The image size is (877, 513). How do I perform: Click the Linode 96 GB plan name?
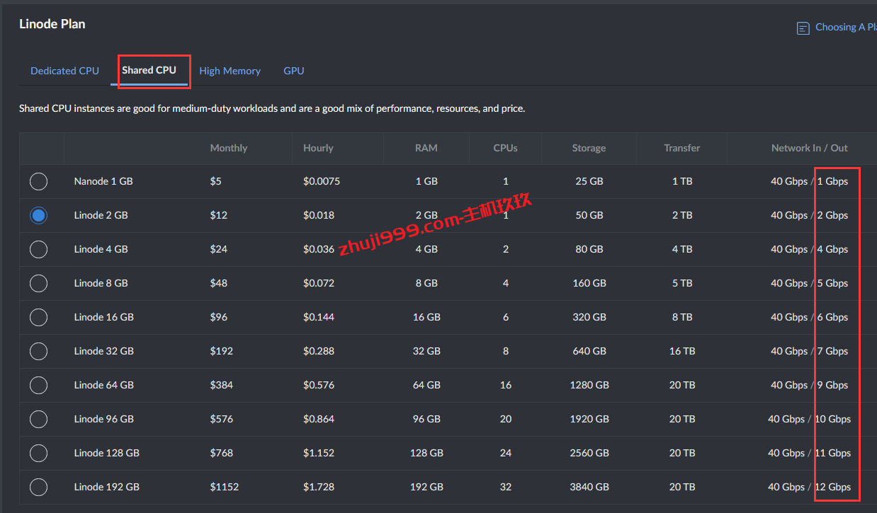coord(103,419)
